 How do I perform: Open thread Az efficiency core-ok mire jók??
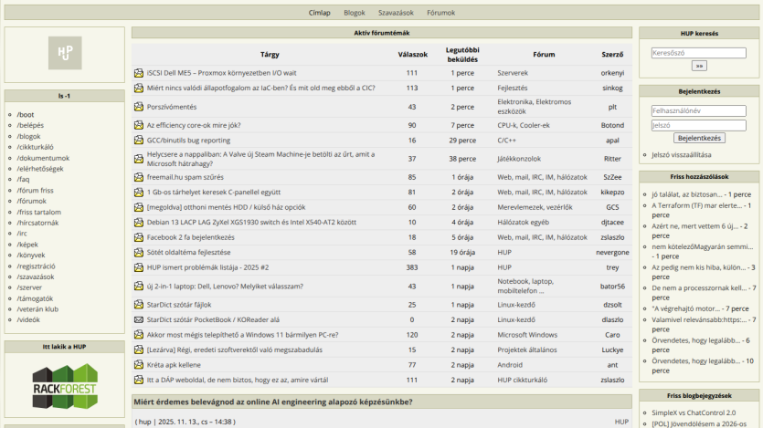(194, 125)
